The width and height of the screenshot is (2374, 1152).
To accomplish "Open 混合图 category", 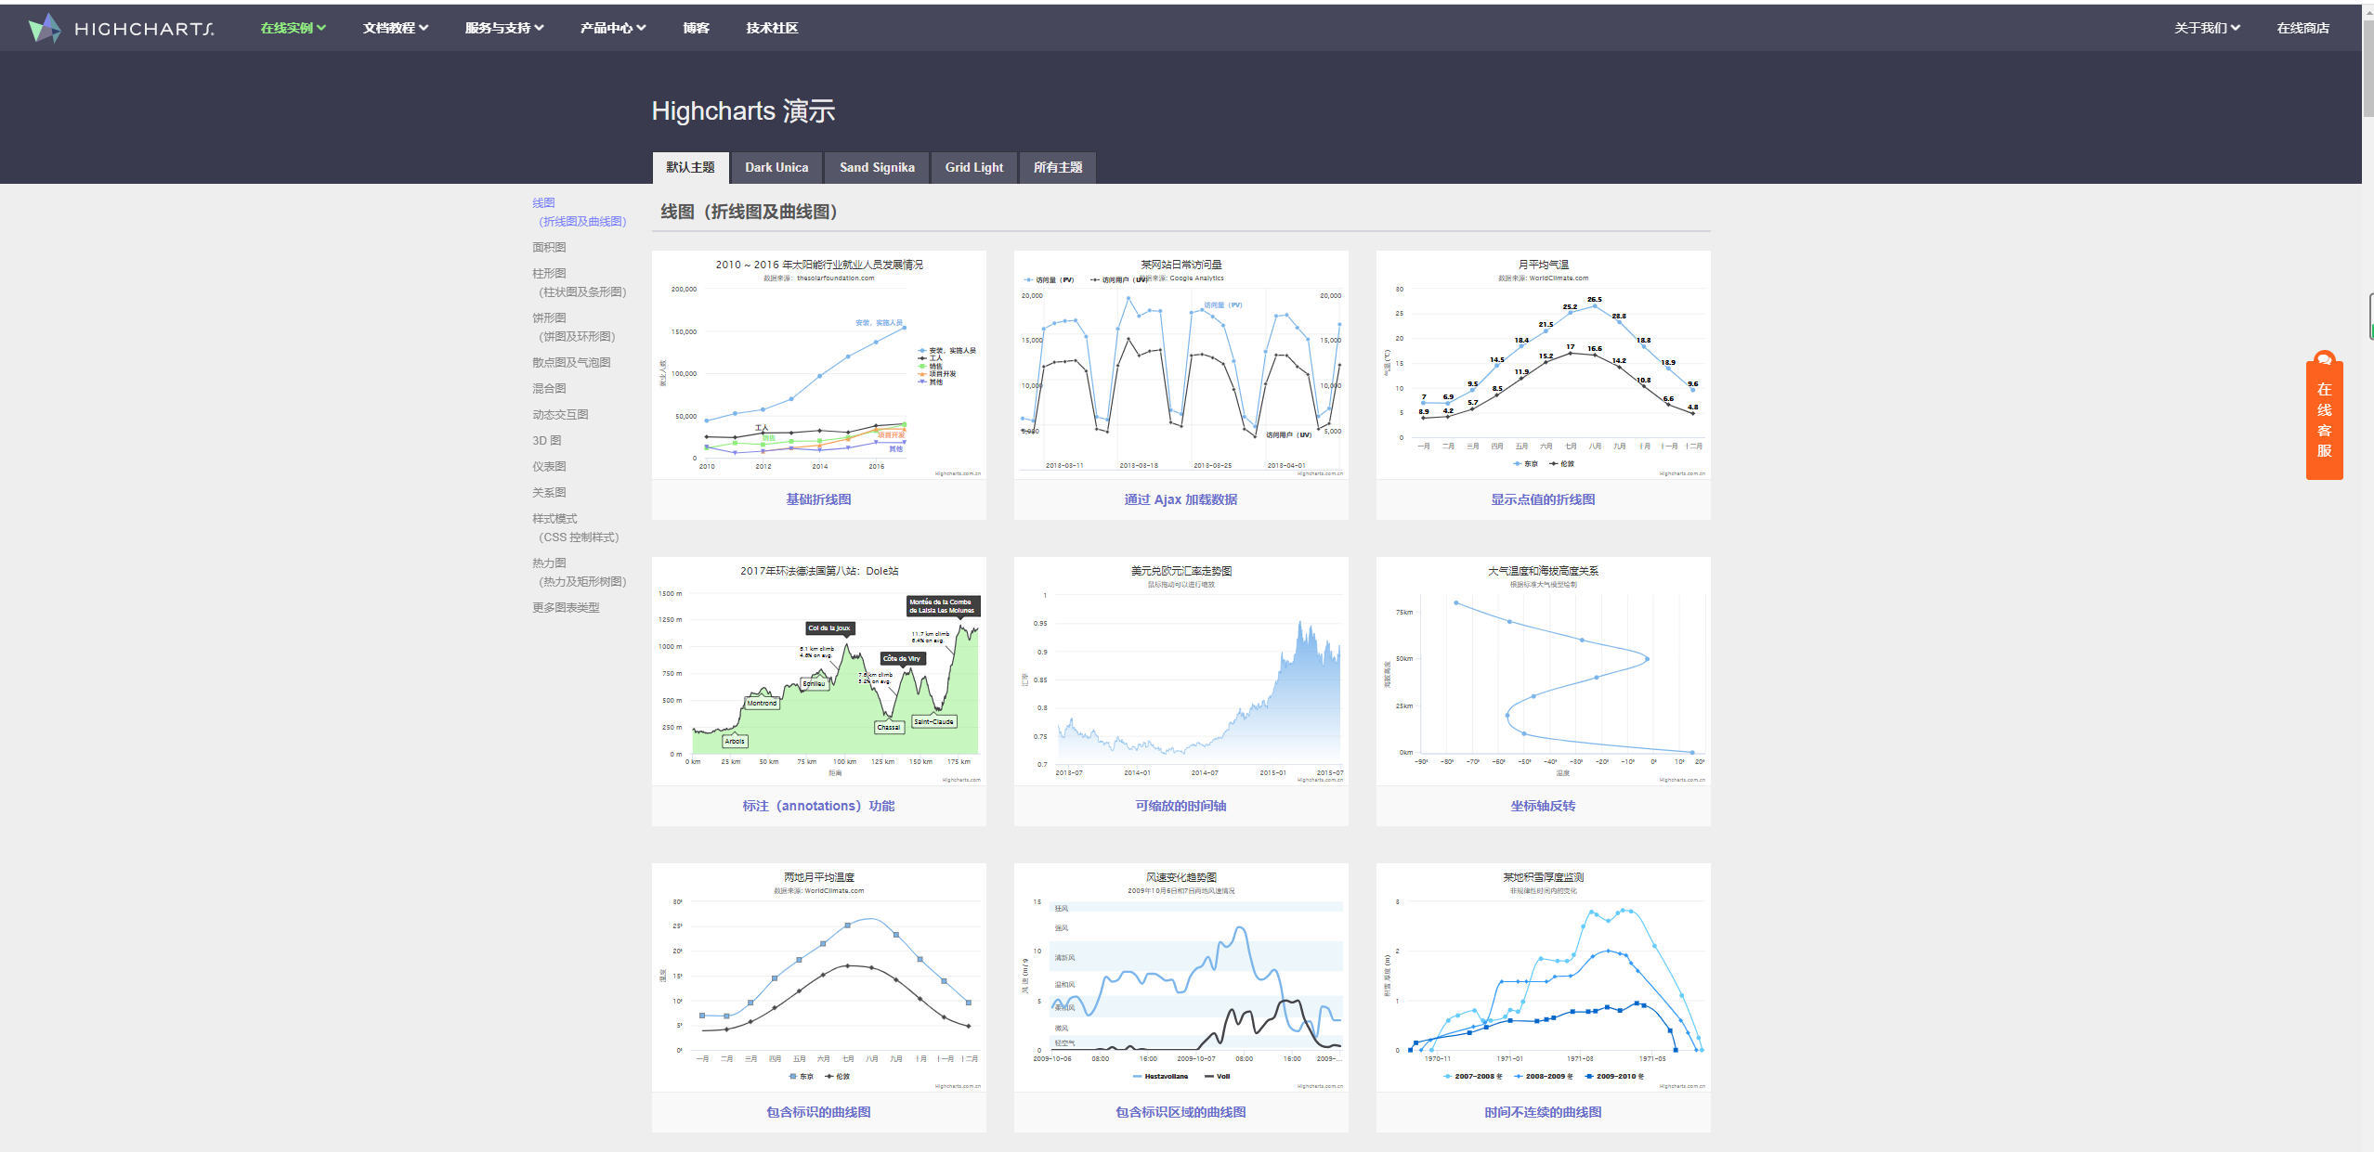I will 549,388.
